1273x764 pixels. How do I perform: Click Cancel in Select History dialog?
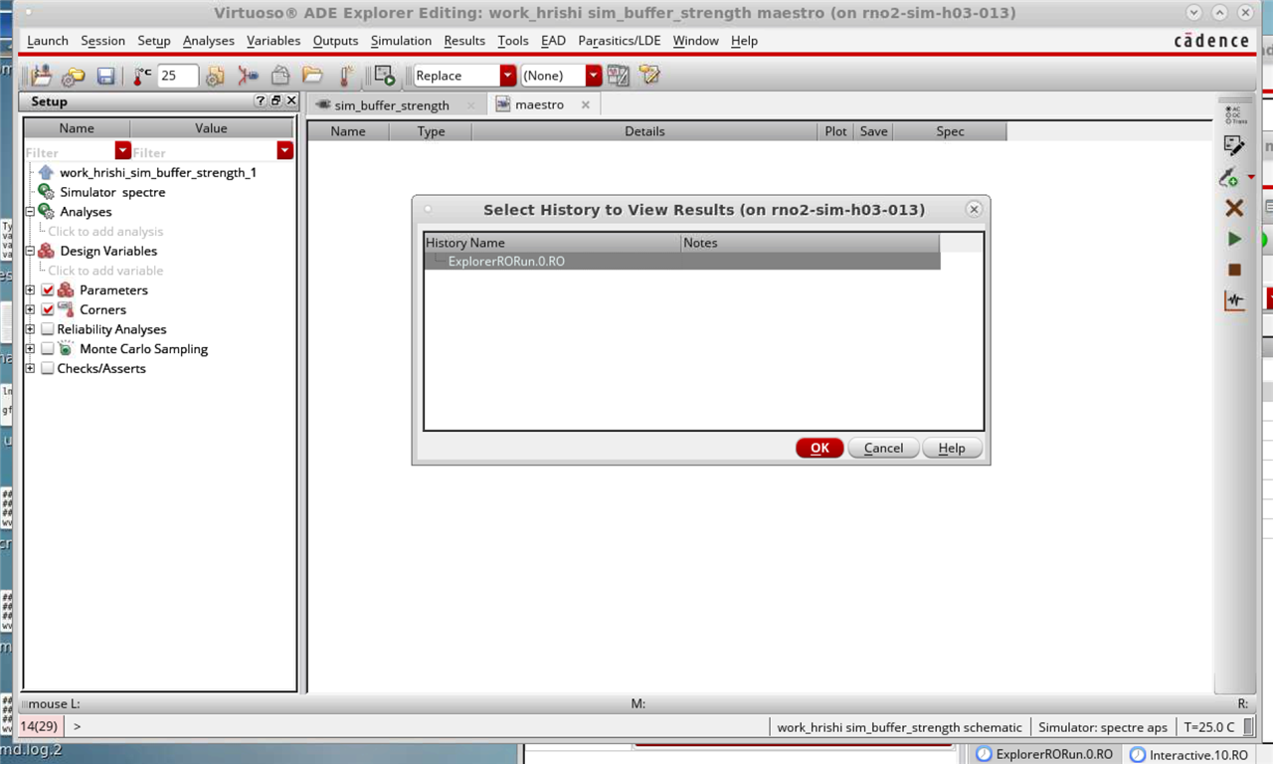click(883, 448)
